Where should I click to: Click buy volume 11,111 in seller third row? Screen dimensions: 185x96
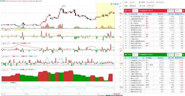coord(161,65)
